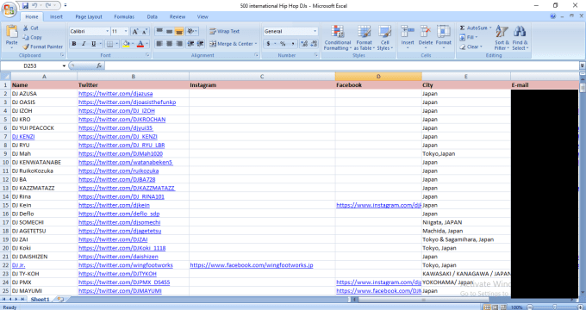The width and height of the screenshot is (586, 310).
Task: Open Excel Help question mark icon
Action: pos(552,16)
